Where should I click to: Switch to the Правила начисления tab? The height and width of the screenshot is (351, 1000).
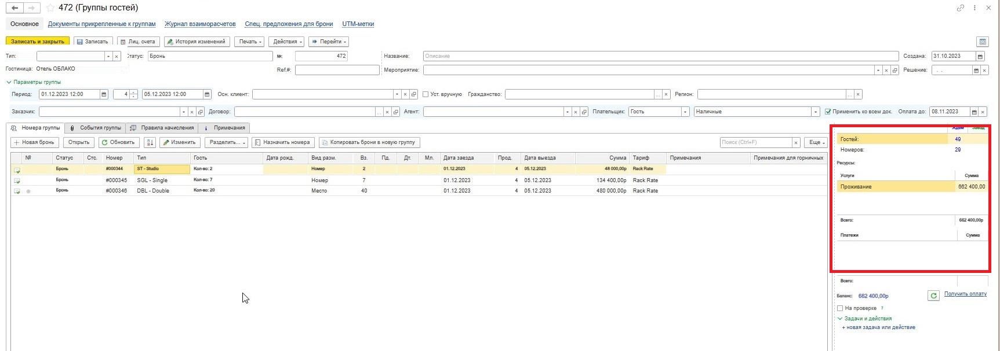(162, 128)
